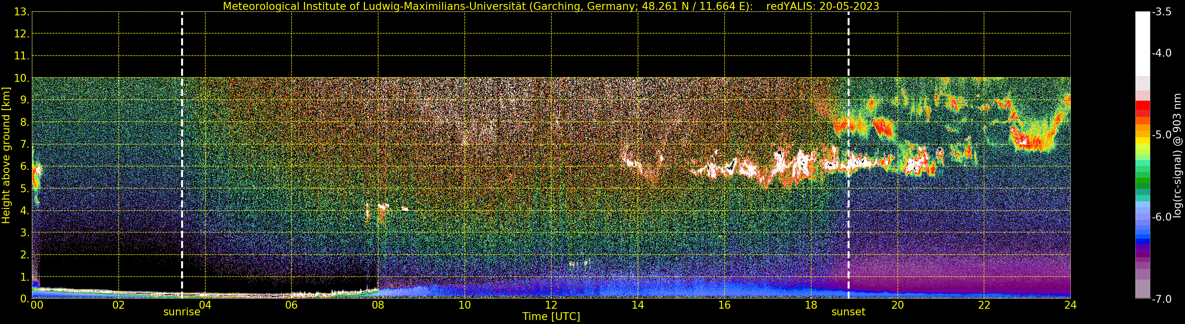This screenshot has height=324, width=1185.
Task: Click the -5.0 colorbar tick label
Action: coord(1161,134)
